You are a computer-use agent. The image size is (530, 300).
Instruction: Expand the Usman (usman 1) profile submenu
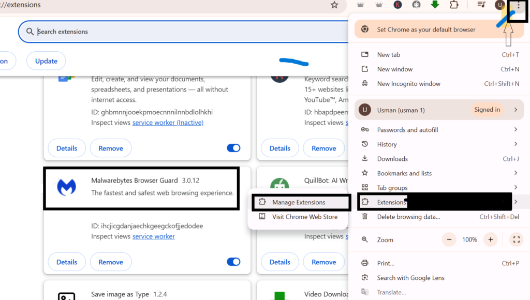coord(516,110)
